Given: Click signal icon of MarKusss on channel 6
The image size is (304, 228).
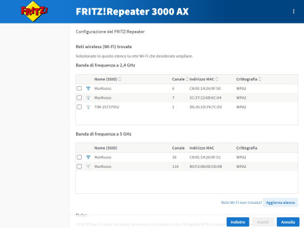Looking at the screenshot, I should pos(88,88).
